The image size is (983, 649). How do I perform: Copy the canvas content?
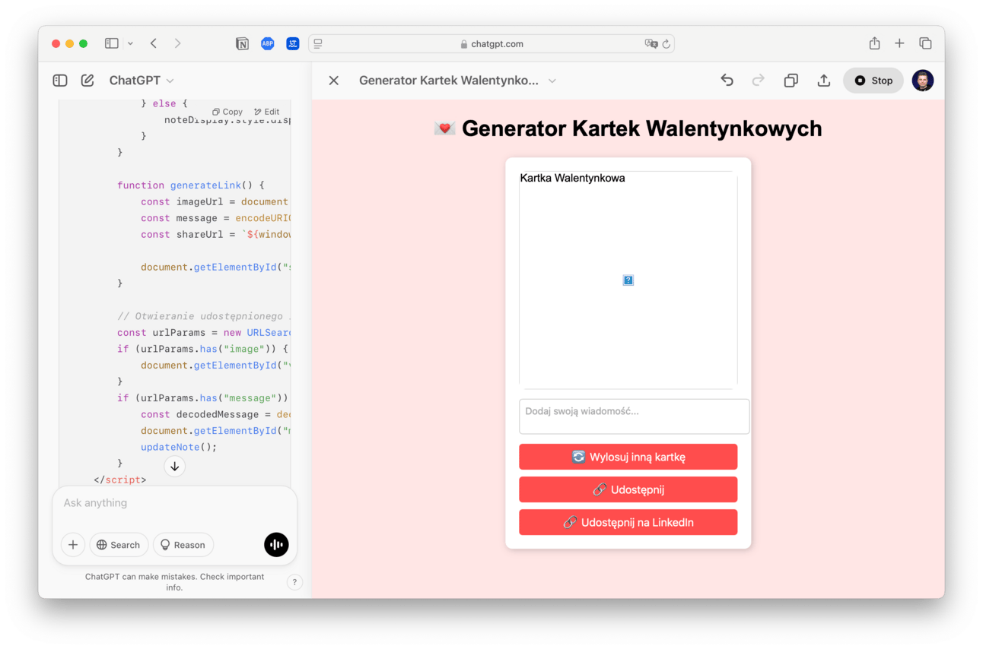pyautogui.click(x=791, y=81)
